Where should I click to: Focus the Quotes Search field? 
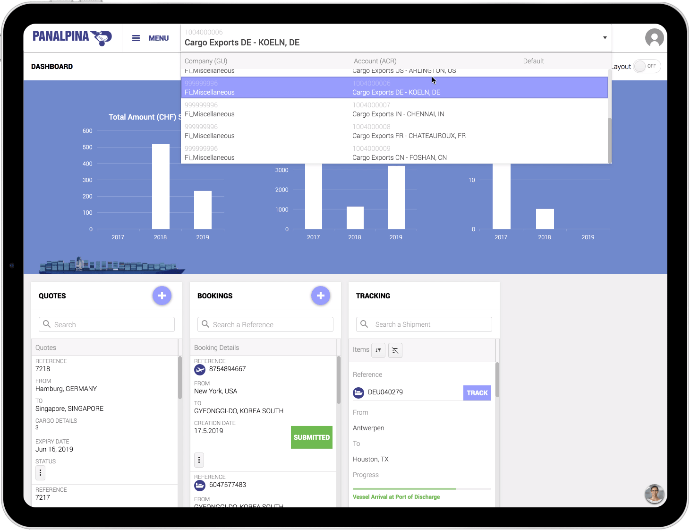coord(107,324)
